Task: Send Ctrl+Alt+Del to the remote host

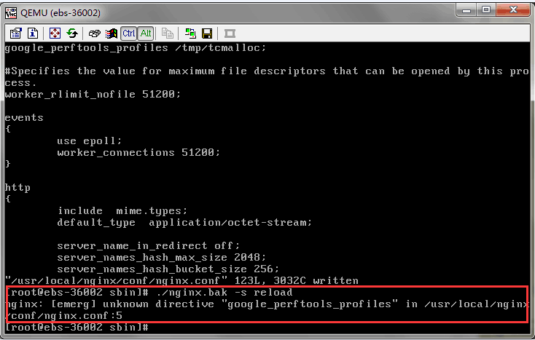Action: (95, 33)
